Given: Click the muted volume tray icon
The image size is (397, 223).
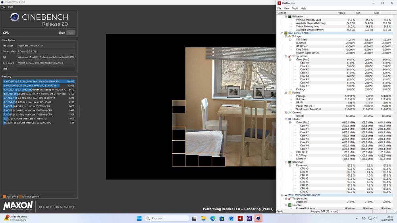Looking at the screenshot, I should tap(375, 218).
